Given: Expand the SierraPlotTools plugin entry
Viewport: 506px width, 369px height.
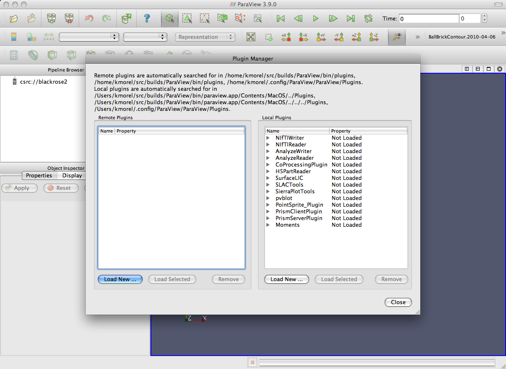Looking at the screenshot, I should [268, 192].
